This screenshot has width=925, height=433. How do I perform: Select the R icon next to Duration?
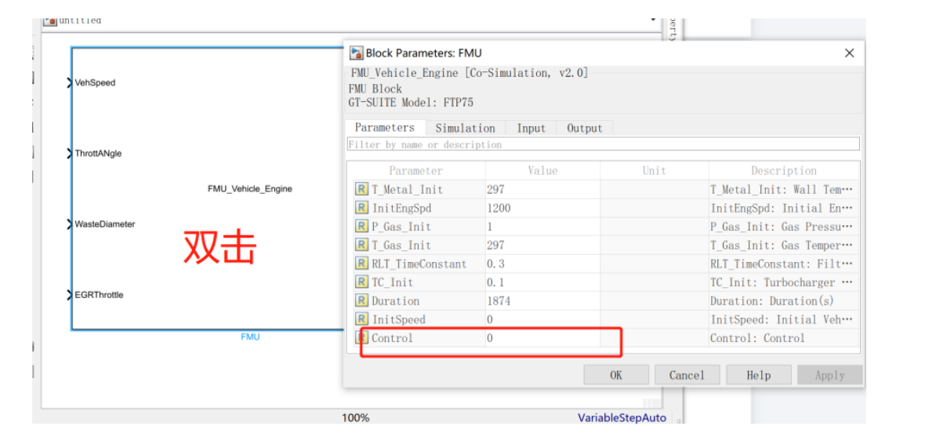[361, 300]
